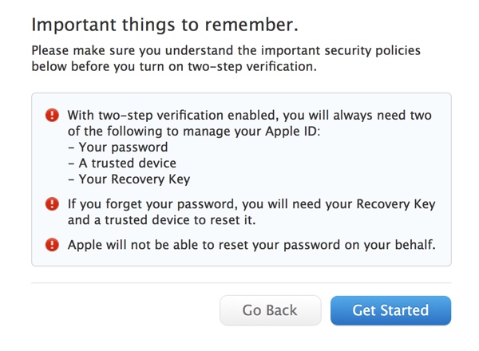This screenshot has height=351, width=479.
Task: Select the '- Your password' list item
Action: pos(117,148)
